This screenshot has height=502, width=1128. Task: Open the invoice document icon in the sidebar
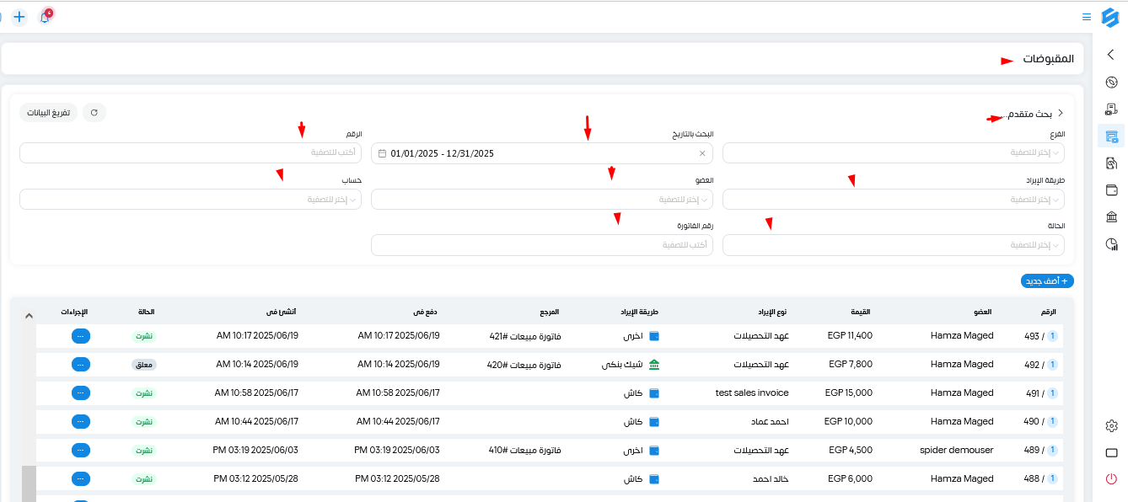point(1111,163)
